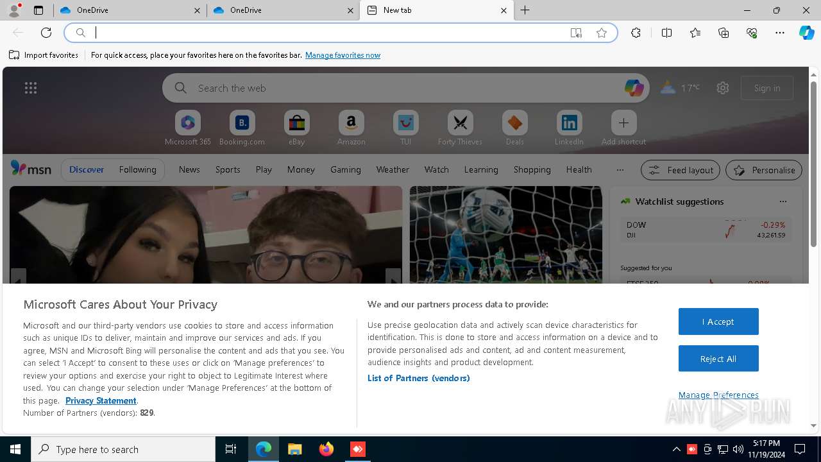
Task: Click Import favorites
Action: (x=44, y=55)
